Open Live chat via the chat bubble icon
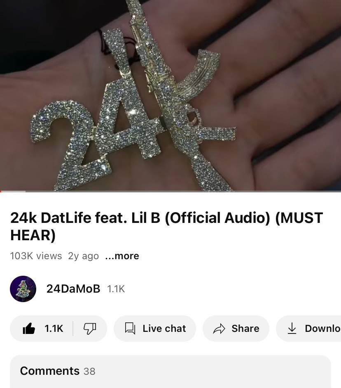 130,329
